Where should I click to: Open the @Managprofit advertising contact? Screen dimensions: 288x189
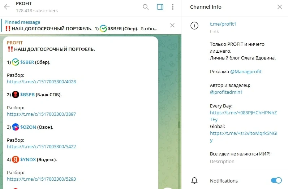click(246, 72)
